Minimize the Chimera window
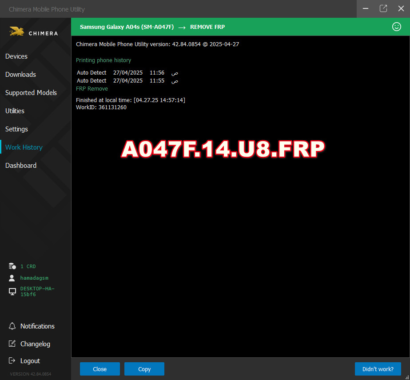The height and width of the screenshot is (380, 410). [x=366, y=8]
